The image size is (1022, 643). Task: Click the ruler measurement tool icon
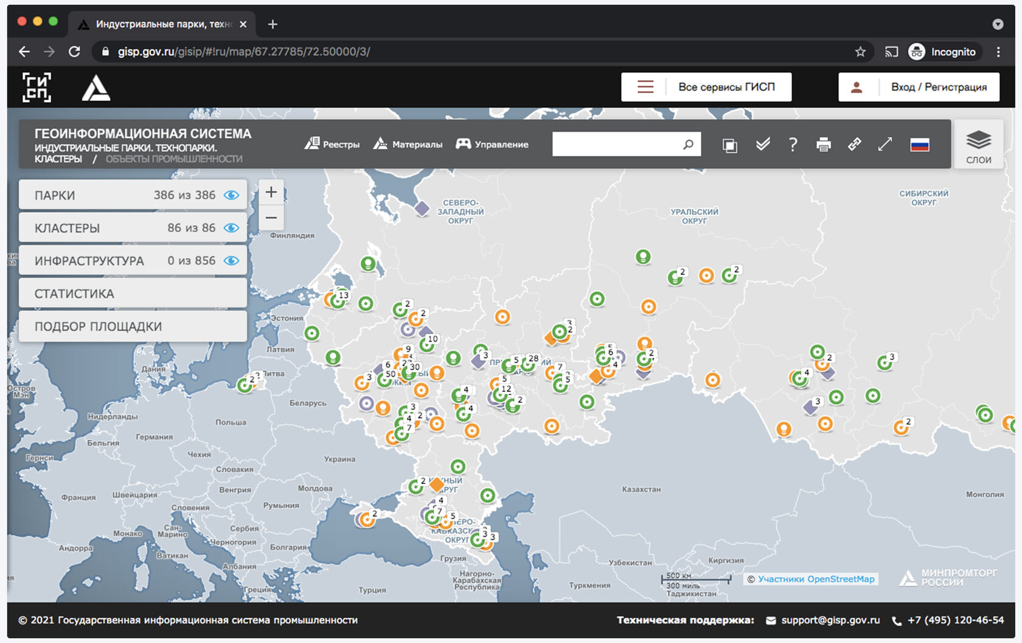(x=855, y=145)
